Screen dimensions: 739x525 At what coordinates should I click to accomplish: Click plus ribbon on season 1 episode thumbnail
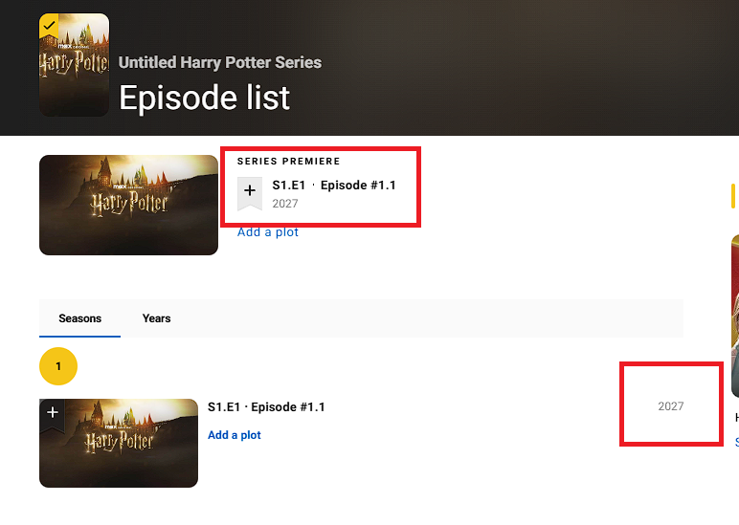pyautogui.click(x=53, y=414)
